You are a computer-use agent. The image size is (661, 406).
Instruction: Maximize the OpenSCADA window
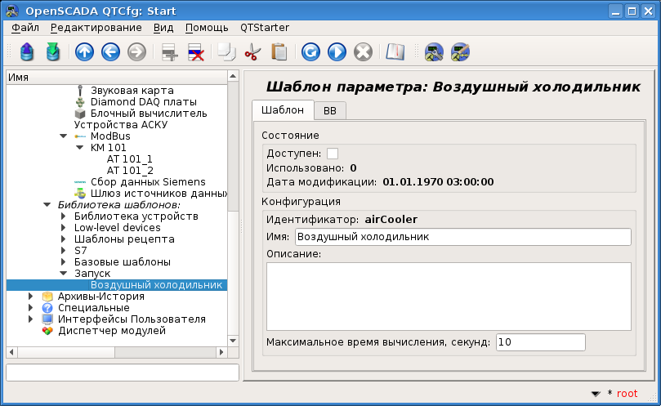point(632,11)
